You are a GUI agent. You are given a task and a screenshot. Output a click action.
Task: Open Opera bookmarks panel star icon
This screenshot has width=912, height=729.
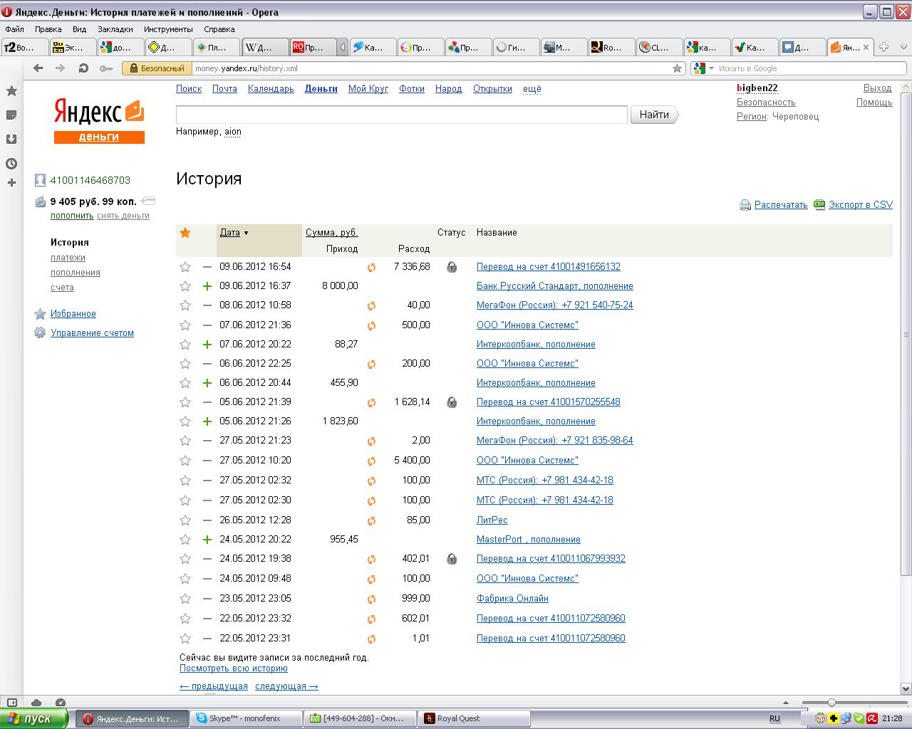click(11, 91)
